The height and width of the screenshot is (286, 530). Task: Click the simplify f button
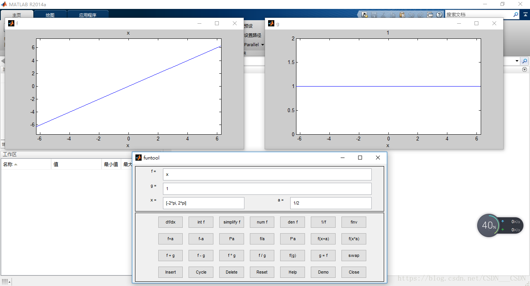(x=232, y=222)
